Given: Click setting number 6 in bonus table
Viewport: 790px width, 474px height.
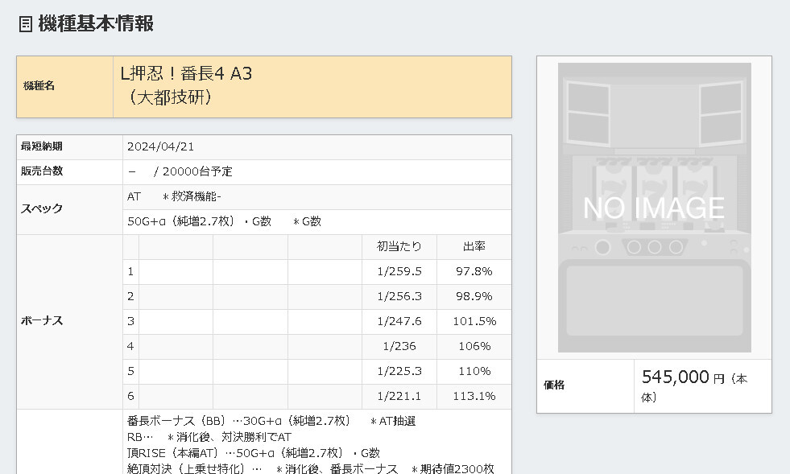Looking at the screenshot, I should click(130, 397).
